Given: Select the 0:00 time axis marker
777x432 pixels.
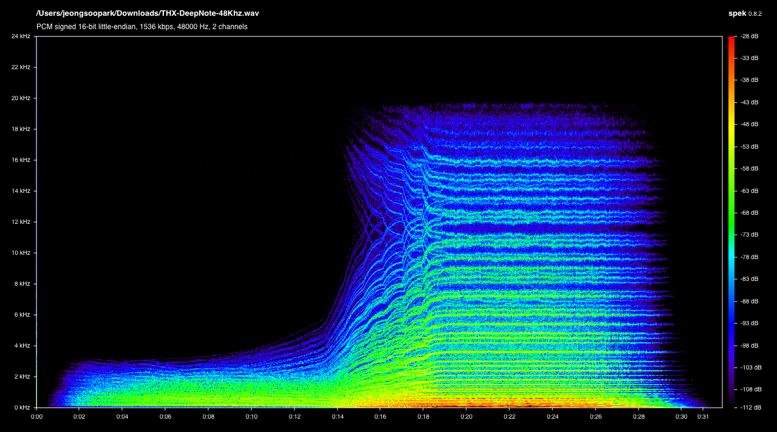Looking at the screenshot, I should point(37,417).
